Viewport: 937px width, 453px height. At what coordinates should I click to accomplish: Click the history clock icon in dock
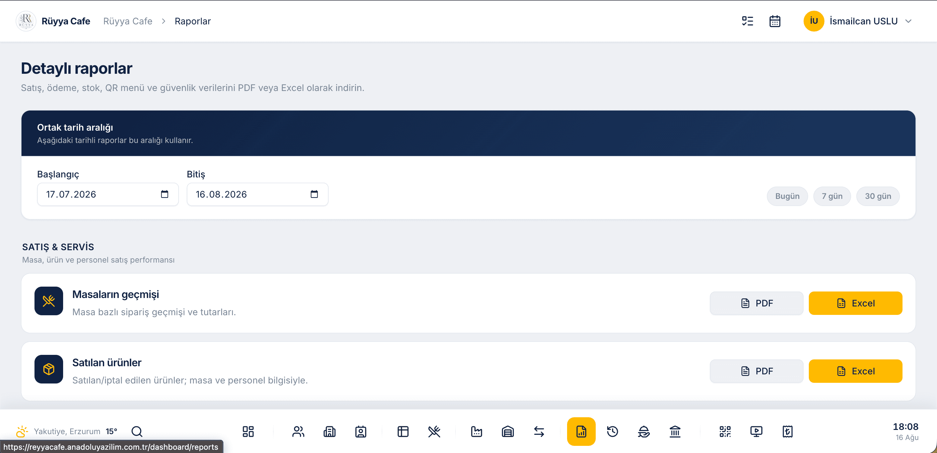(x=613, y=431)
